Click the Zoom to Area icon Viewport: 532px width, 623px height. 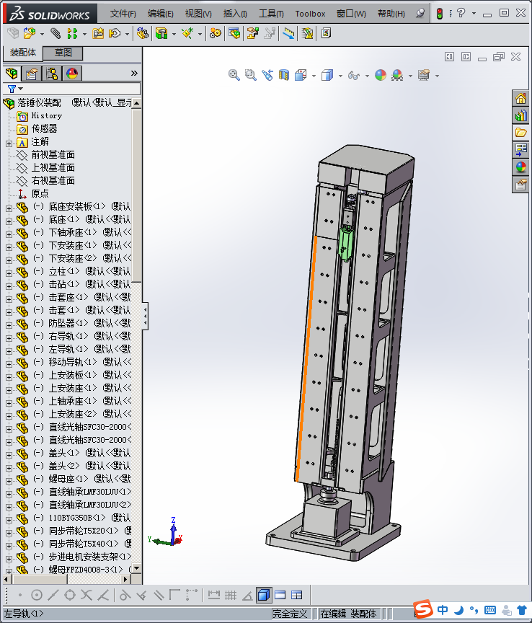(250, 75)
